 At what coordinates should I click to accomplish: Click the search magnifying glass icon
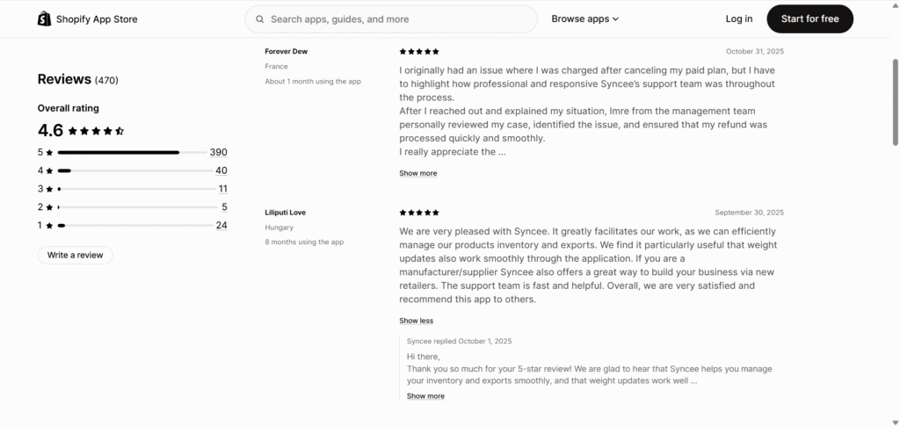[x=259, y=18]
